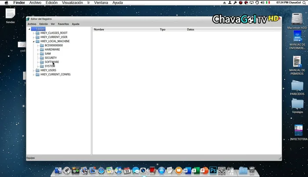Open Finder from the Dock
Viewport: 308px width, 177px height.
click(58, 170)
